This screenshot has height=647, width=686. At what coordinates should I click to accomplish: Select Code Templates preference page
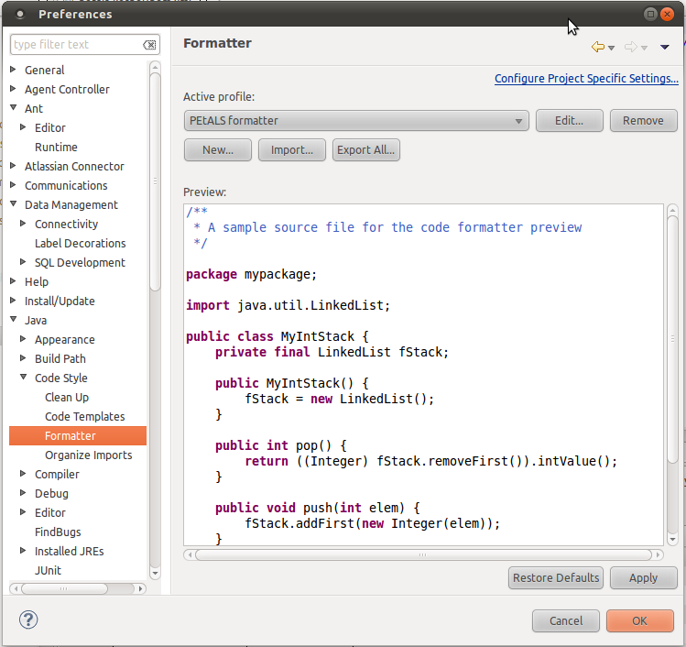pos(84,417)
